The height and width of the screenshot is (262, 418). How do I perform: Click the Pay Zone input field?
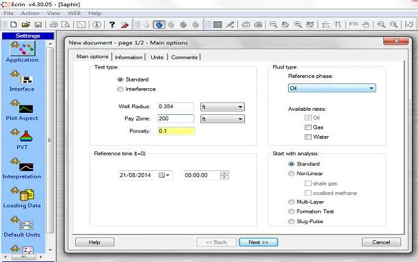click(176, 118)
